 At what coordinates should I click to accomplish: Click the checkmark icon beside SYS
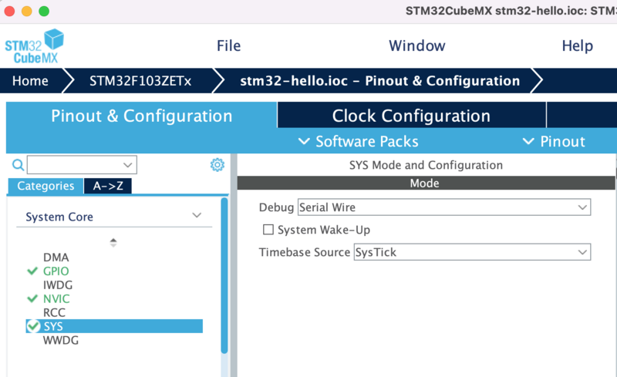pyautogui.click(x=32, y=327)
